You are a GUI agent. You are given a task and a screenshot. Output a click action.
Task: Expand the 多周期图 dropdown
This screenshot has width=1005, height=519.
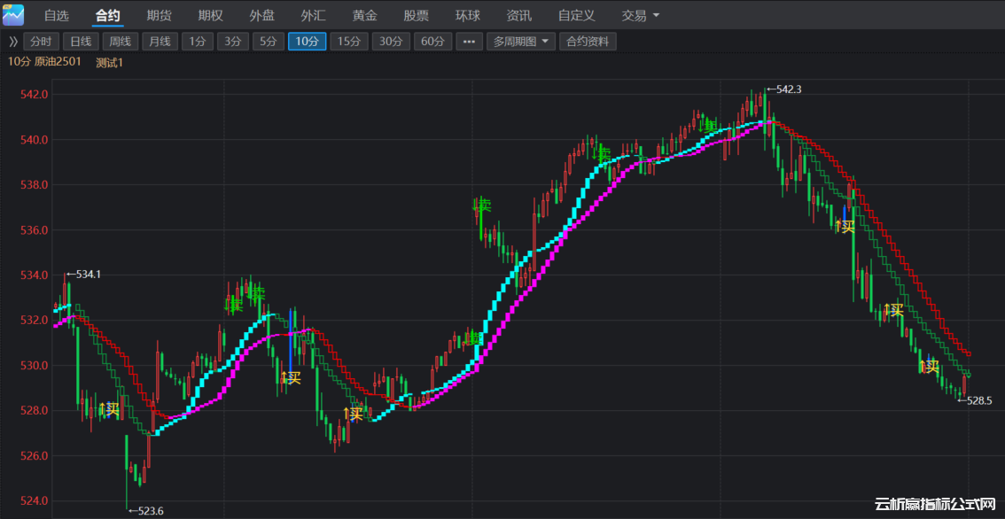coord(521,42)
